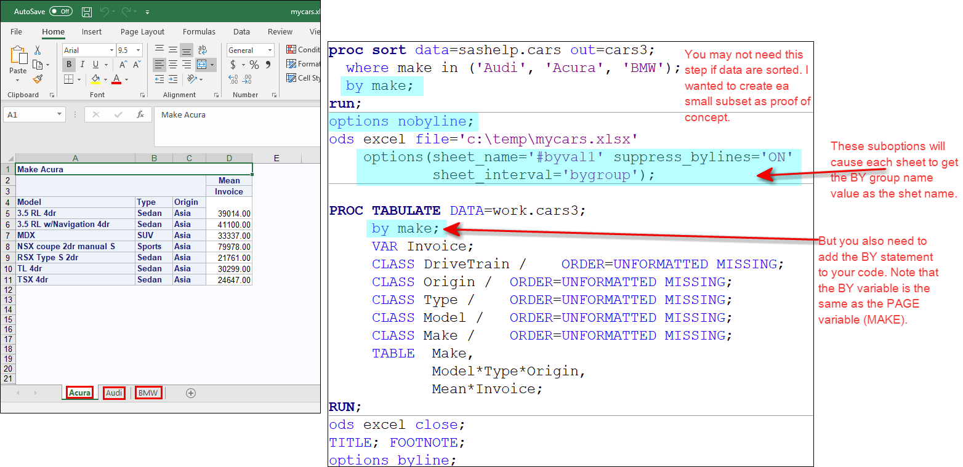Viewport: 963px width, 467px height.
Task: Add a new sheet with plus icon
Action: 191,393
